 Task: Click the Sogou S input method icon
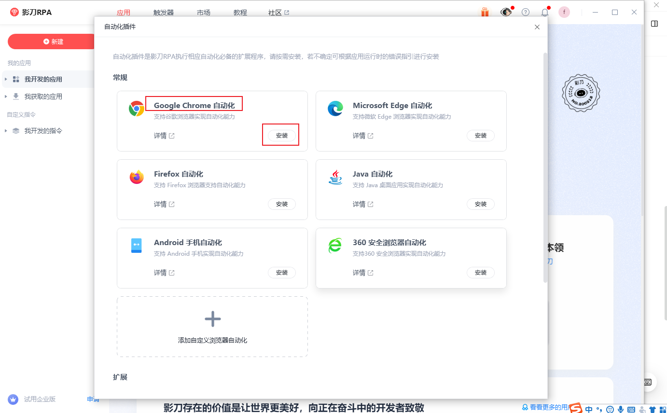pyautogui.click(x=576, y=409)
